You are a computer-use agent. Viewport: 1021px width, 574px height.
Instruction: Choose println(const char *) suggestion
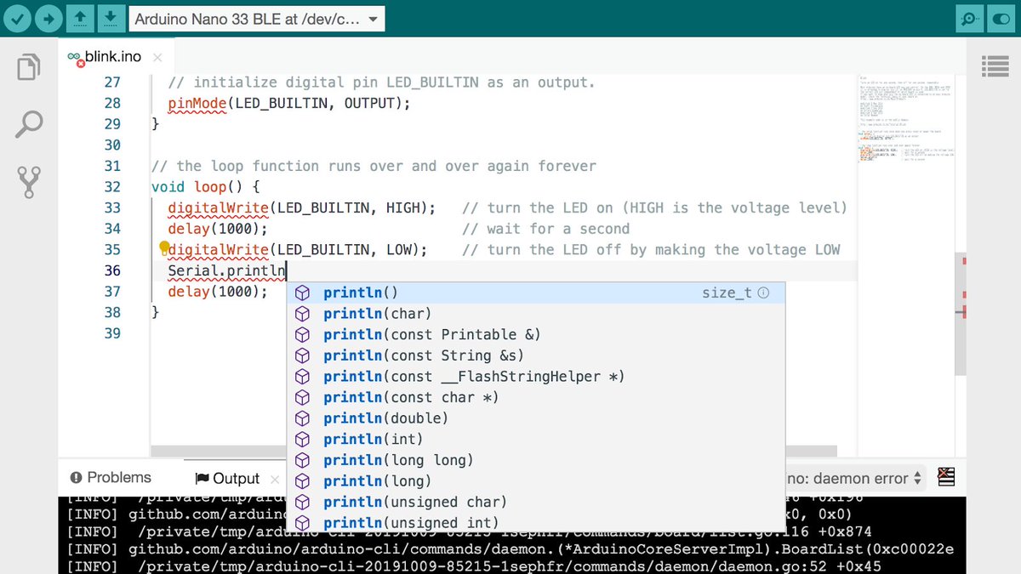[535, 397]
